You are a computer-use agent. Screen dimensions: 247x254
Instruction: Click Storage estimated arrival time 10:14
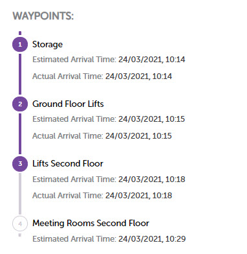152,60
